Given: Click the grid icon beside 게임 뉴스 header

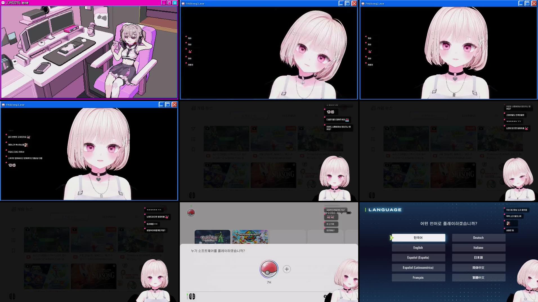Looking at the screenshot, I should tap(13, 209).
